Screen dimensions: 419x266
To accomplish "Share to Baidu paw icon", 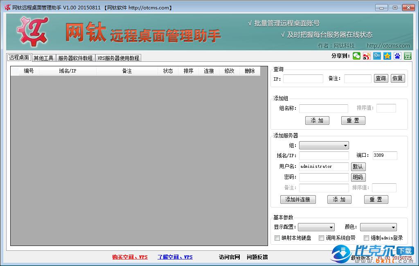I will click(x=397, y=56).
